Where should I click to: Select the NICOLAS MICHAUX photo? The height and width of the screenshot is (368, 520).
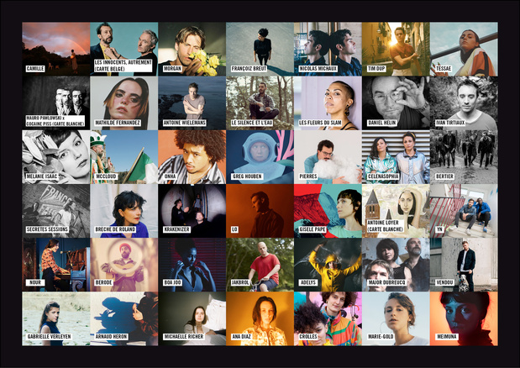click(328, 49)
